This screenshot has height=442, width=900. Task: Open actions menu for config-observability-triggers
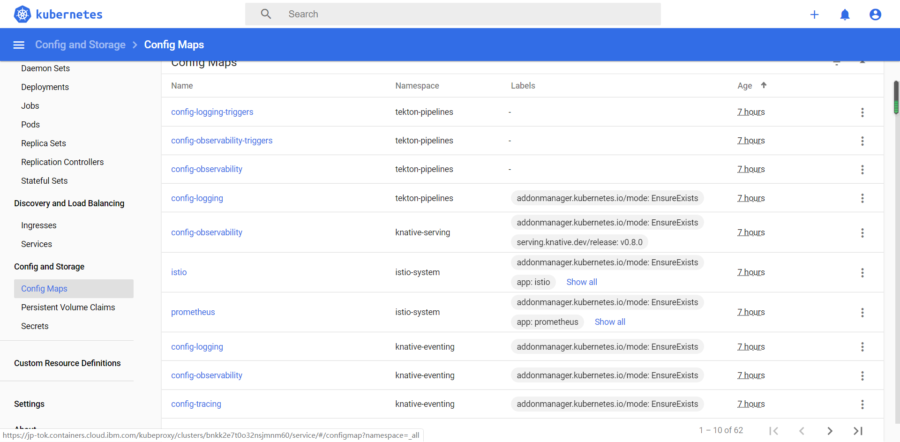point(862,141)
